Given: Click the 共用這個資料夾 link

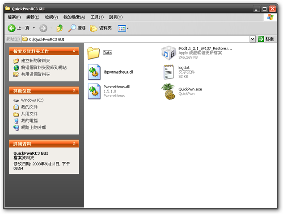Looking at the screenshot, I should [x=36, y=74].
